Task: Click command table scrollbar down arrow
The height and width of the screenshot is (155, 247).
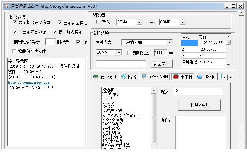Action: pos(228,65)
